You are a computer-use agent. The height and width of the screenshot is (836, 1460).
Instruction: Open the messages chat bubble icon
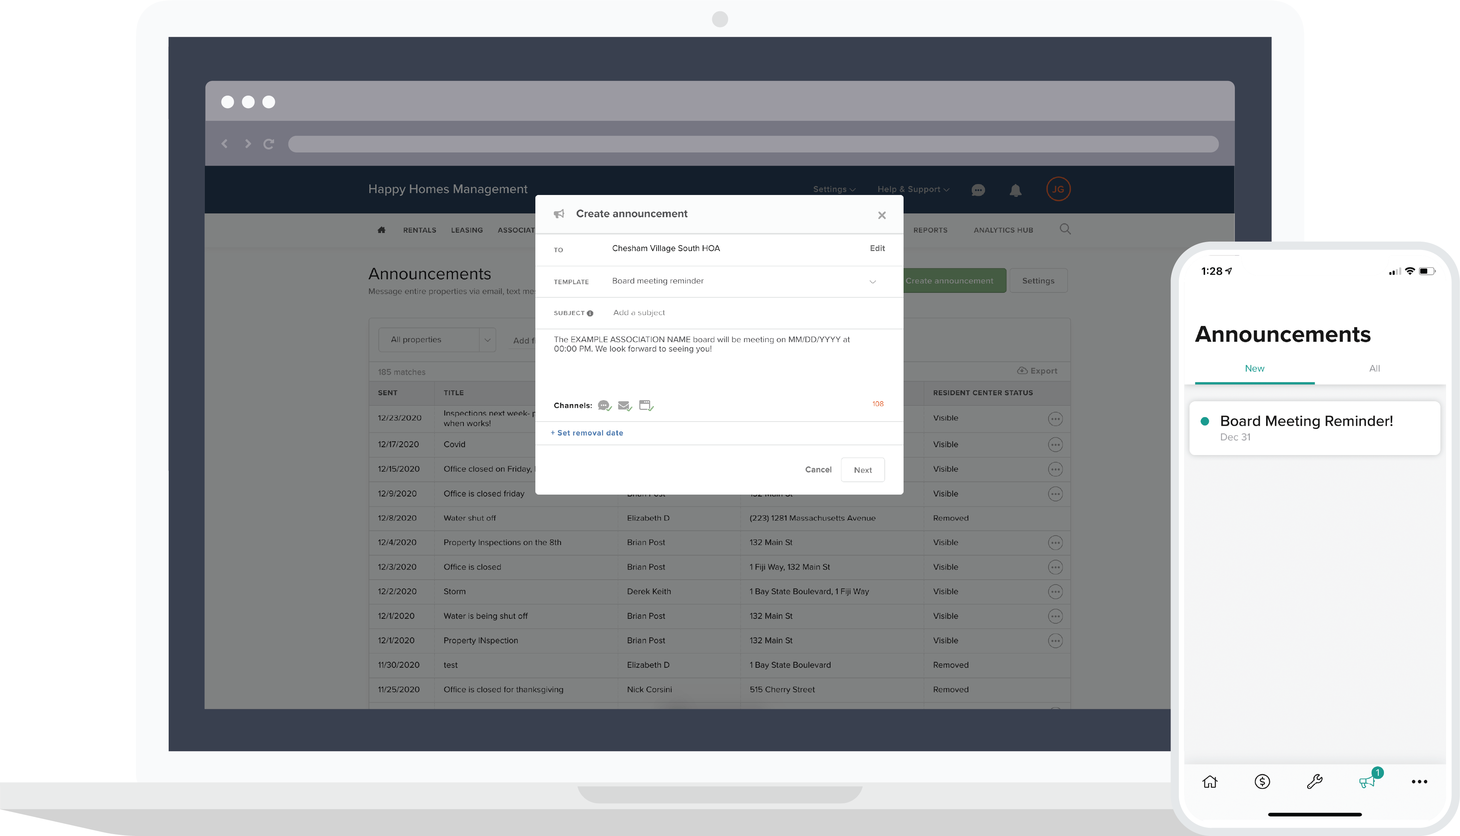pos(978,190)
